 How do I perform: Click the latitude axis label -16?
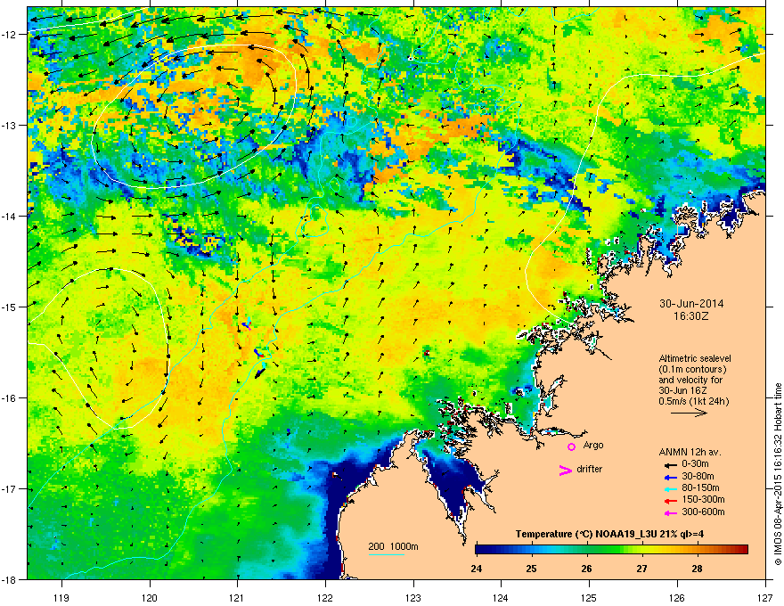pyautogui.click(x=9, y=398)
